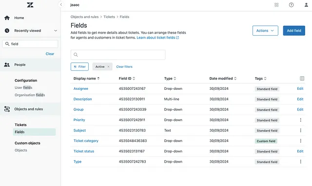Click the Zendesk logo icon
This screenshot has width=312, height=186.
tap(30, 5)
